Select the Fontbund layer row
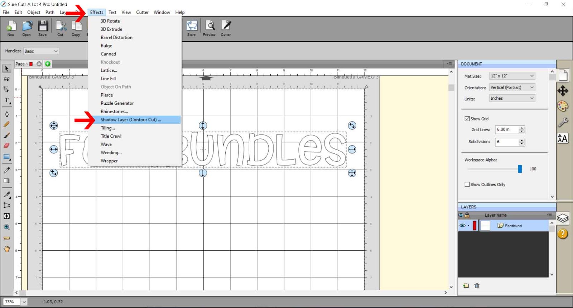Image resolution: width=573 pixels, height=308 pixels. (503, 226)
